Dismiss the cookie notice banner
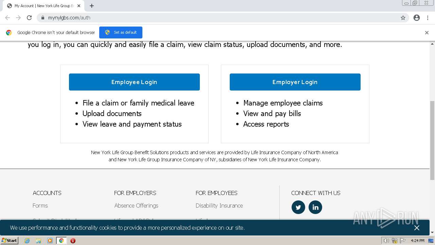The image size is (435, 245). click(x=417, y=228)
